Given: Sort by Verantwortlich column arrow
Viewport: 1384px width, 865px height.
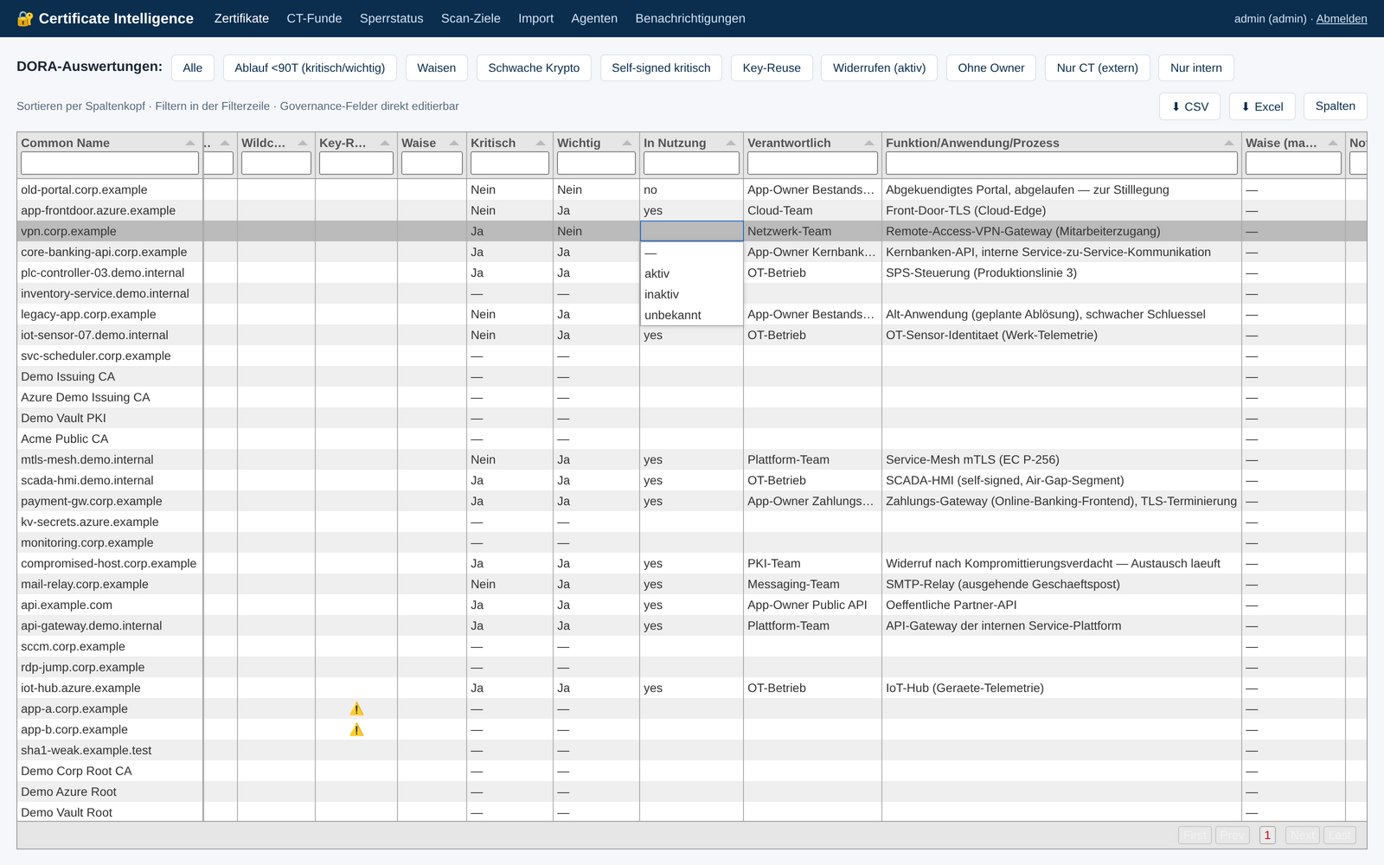Looking at the screenshot, I should (x=869, y=143).
